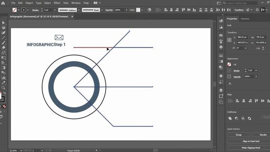Click Intersect in Pathfinder section
270x152 pixels.
click(x=243, y=118)
